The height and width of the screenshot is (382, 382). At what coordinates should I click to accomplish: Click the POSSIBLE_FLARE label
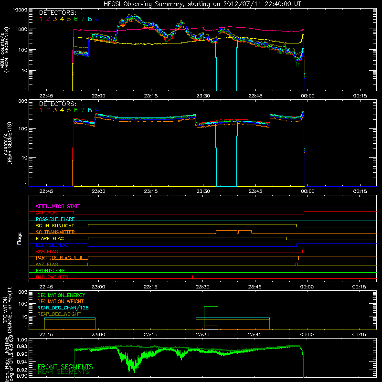55,219
